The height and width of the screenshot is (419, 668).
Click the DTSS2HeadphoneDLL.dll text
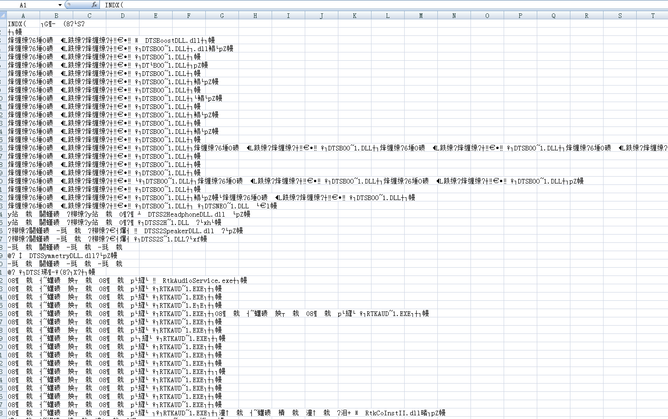[x=186, y=214]
